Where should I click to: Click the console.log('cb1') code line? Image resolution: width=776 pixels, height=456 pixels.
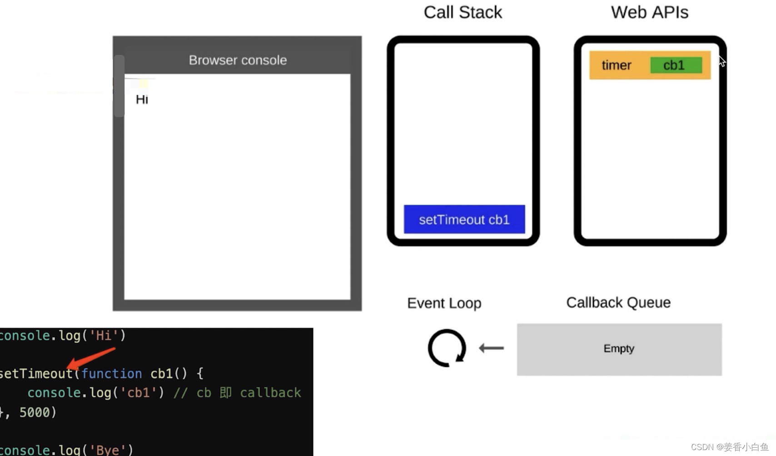coord(96,392)
